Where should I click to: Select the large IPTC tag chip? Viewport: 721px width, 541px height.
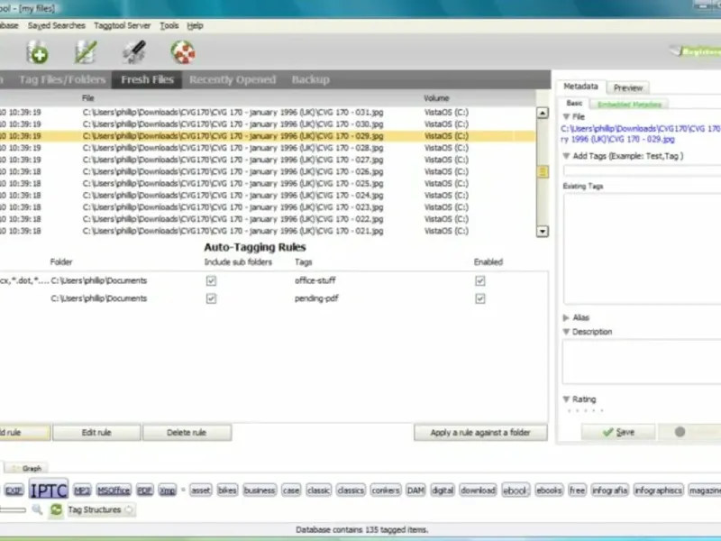click(49, 490)
